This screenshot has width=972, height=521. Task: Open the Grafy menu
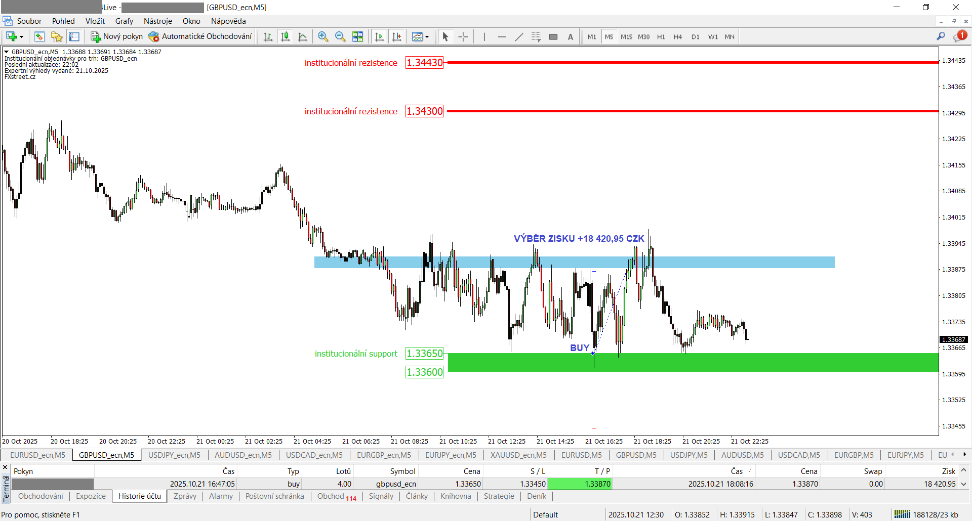(x=124, y=21)
